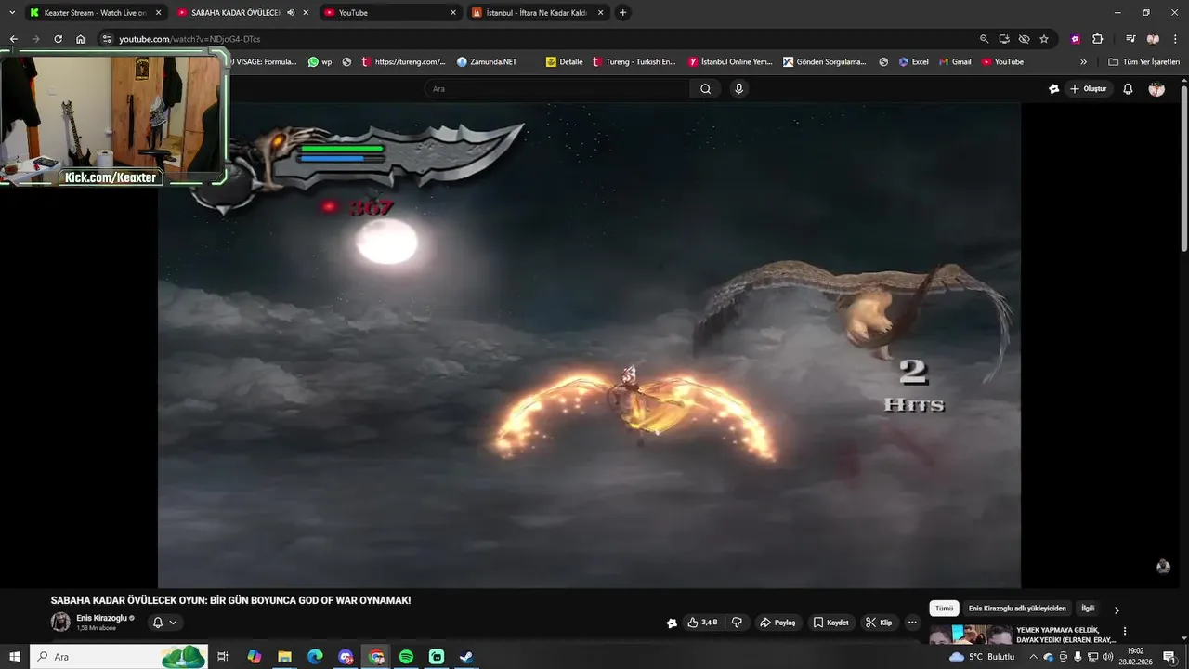The image size is (1189, 669).
Task: Open the Extensions puzzle-piece menu
Action: (x=1097, y=39)
